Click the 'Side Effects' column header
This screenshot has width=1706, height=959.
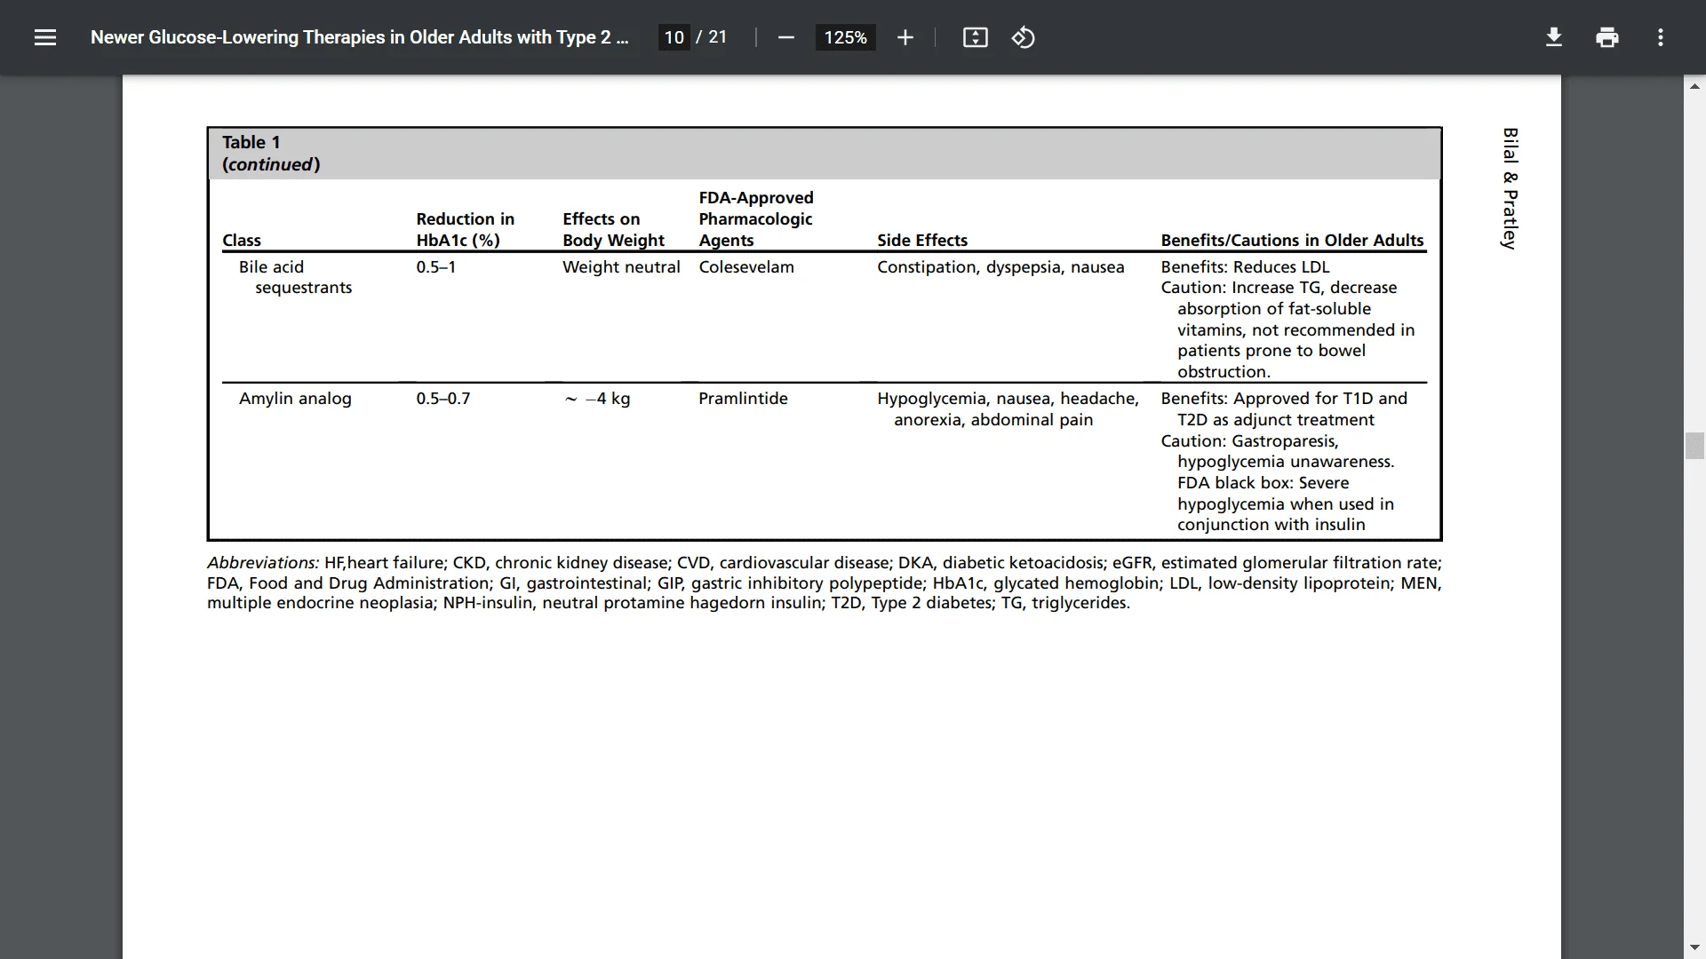click(x=922, y=240)
